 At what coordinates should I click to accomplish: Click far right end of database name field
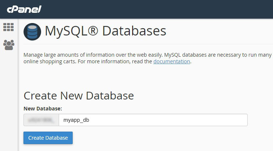pyautogui.click(x=242, y=120)
